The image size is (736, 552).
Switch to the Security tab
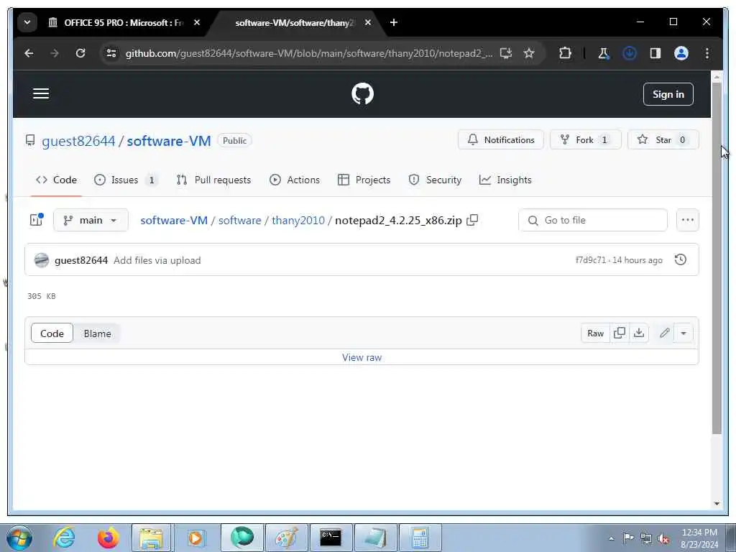[435, 180]
